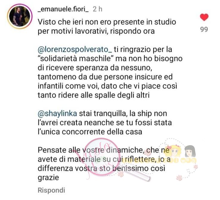
Task: Open the _emanuele.fiori_ profile picture
Action: tap(20, 16)
